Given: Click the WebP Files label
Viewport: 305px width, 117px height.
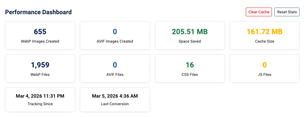Looking at the screenshot, I should tap(40, 75).
